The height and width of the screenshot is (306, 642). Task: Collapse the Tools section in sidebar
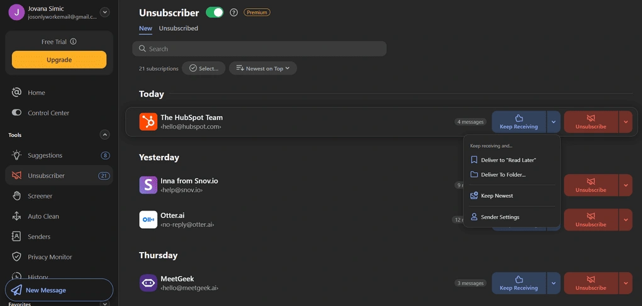coord(105,135)
